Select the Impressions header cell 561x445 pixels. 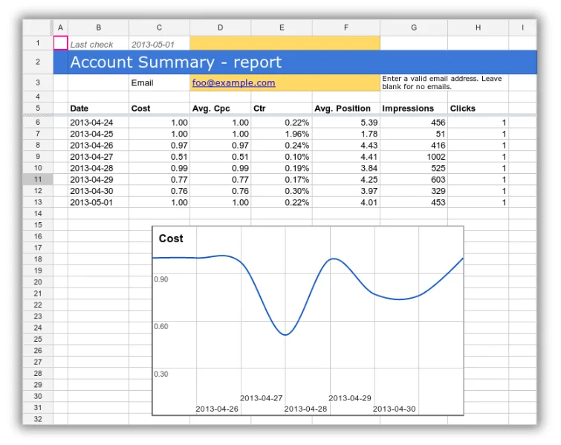[408, 108]
